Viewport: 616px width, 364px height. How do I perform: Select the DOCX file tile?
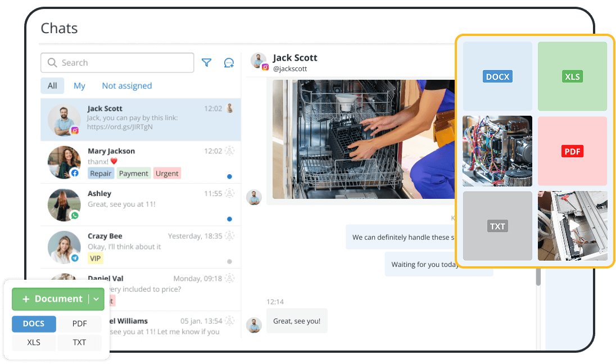click(x=497, y=76)
